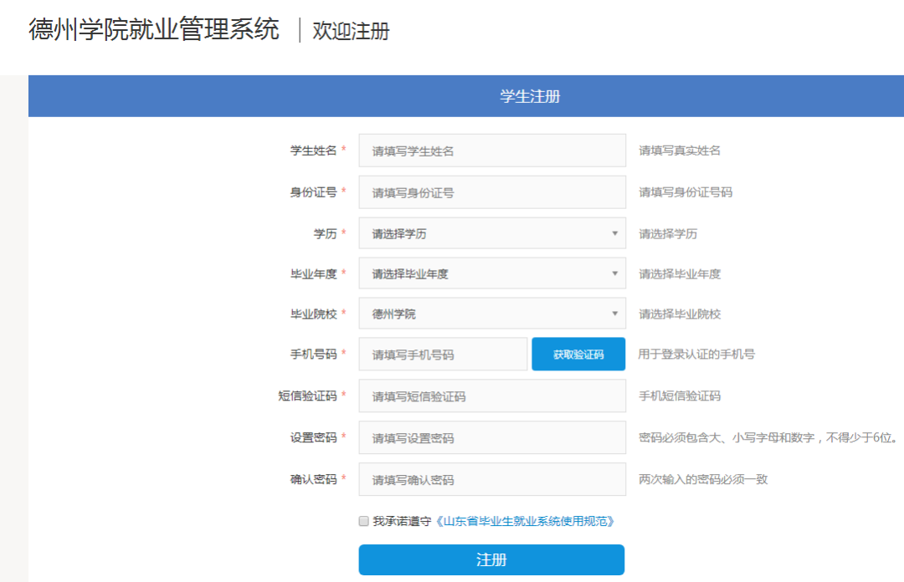Open the 请选择学历 dropdown
Screen dimensions: 904x582
point(492,233)
